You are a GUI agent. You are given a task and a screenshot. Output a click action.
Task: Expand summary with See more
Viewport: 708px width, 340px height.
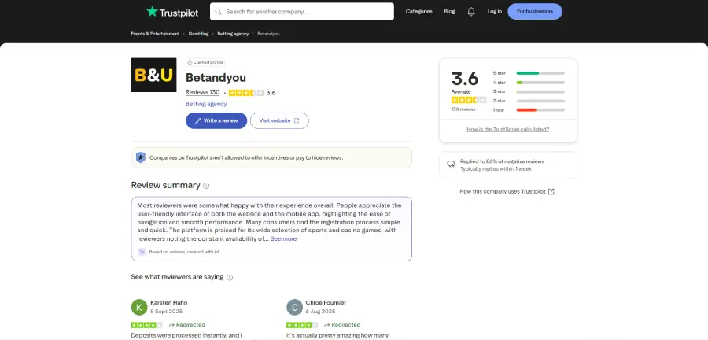pyautogui.click(x=283, y=238)
